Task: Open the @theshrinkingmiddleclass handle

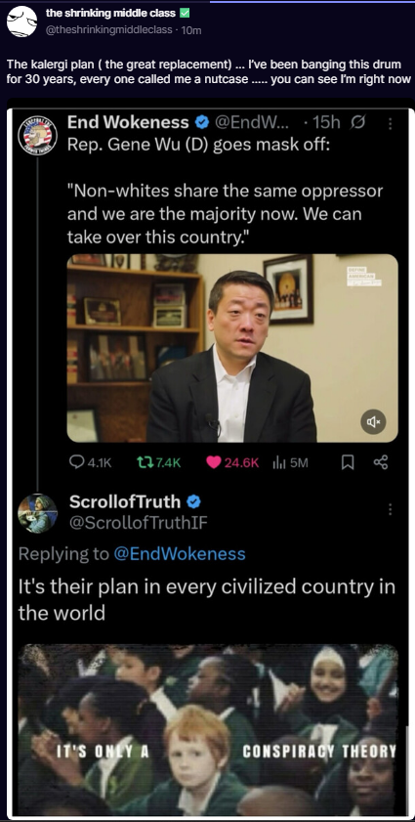Action: point(109,30)
